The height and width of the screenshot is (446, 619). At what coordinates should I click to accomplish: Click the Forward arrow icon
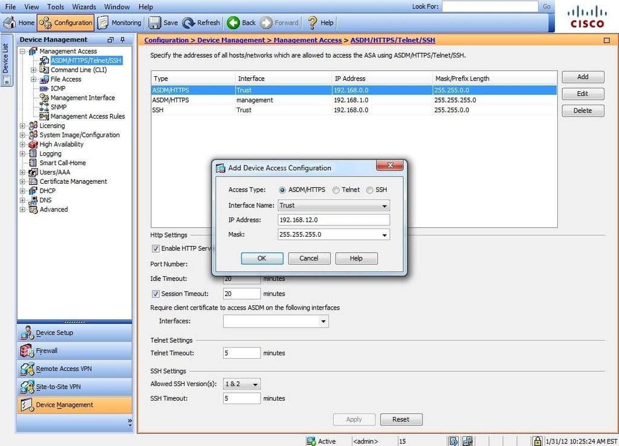[x=266, y=22]
